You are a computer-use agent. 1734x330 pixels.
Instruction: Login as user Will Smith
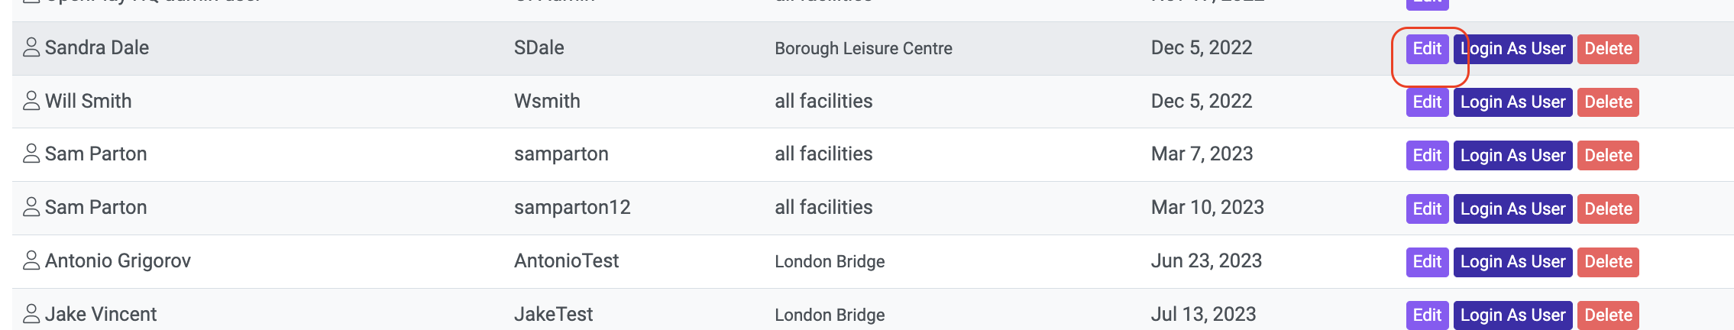point(1512,102)
